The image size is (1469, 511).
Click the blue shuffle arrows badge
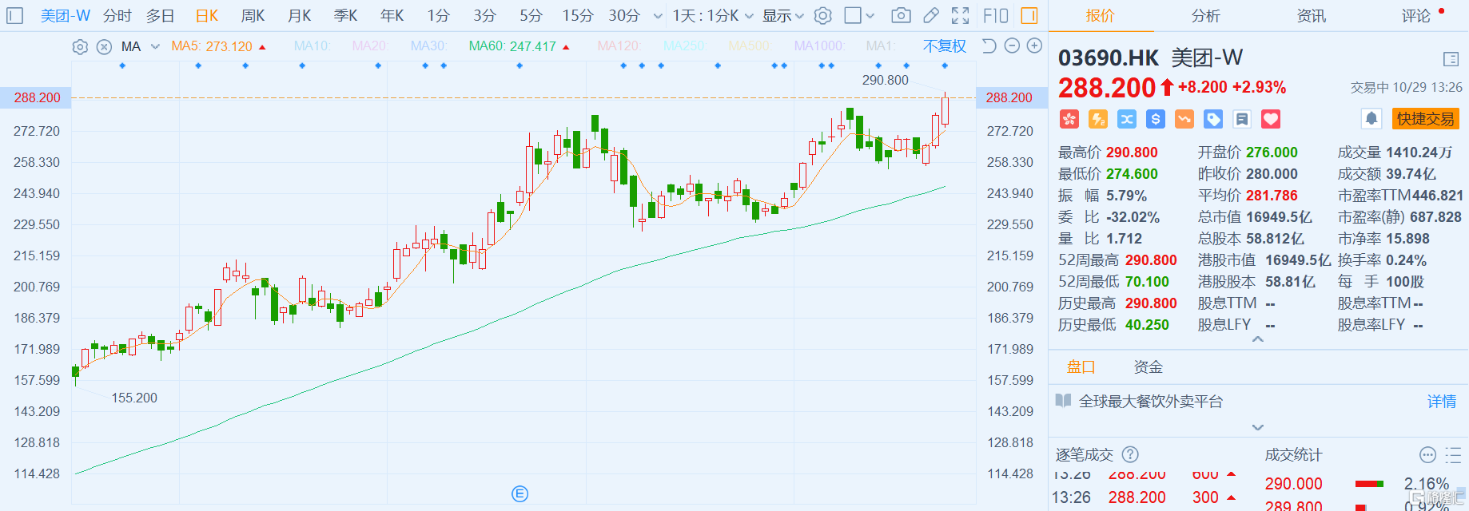point(1127,119)
